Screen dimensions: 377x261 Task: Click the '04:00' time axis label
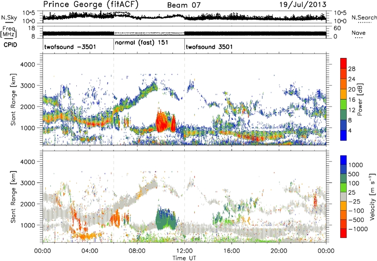(90, 251)
